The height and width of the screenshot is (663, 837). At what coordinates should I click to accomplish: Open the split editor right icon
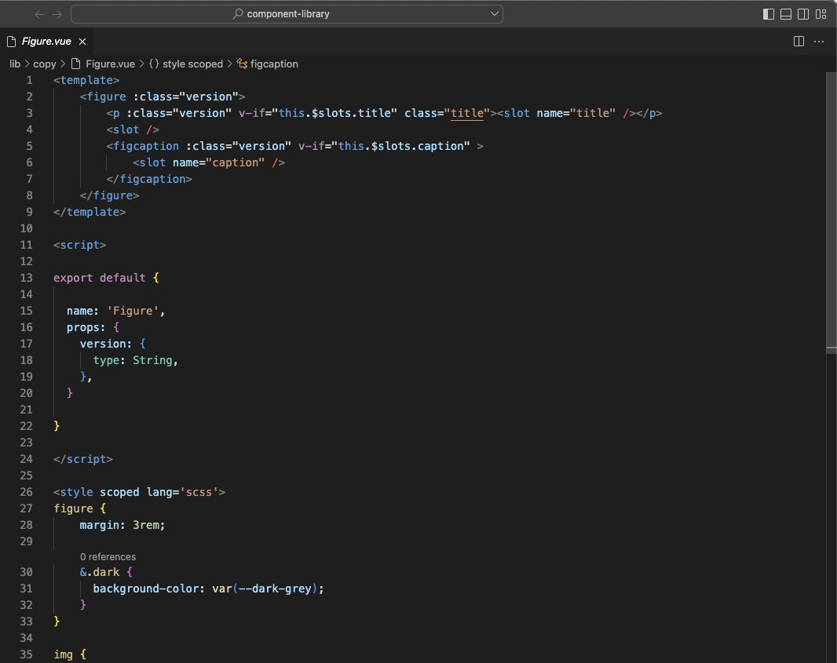(799, 42)
